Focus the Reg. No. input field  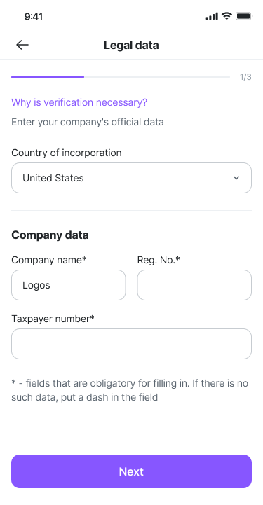pyautogui.click(x=194, y=285)
